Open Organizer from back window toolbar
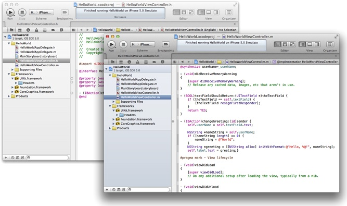 tap(229, 13)
